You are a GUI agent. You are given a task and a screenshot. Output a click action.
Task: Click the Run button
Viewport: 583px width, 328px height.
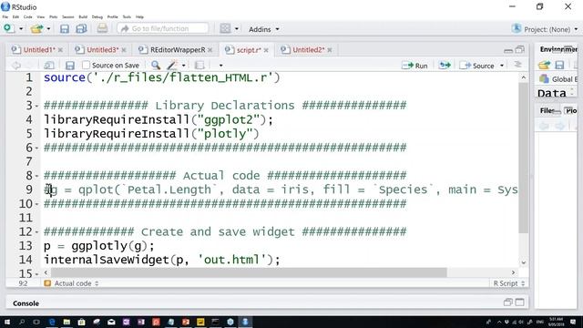coord(415,66)
